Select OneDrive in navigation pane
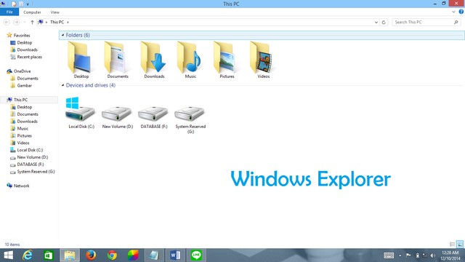The image size is (465, 262). (22, 71)
